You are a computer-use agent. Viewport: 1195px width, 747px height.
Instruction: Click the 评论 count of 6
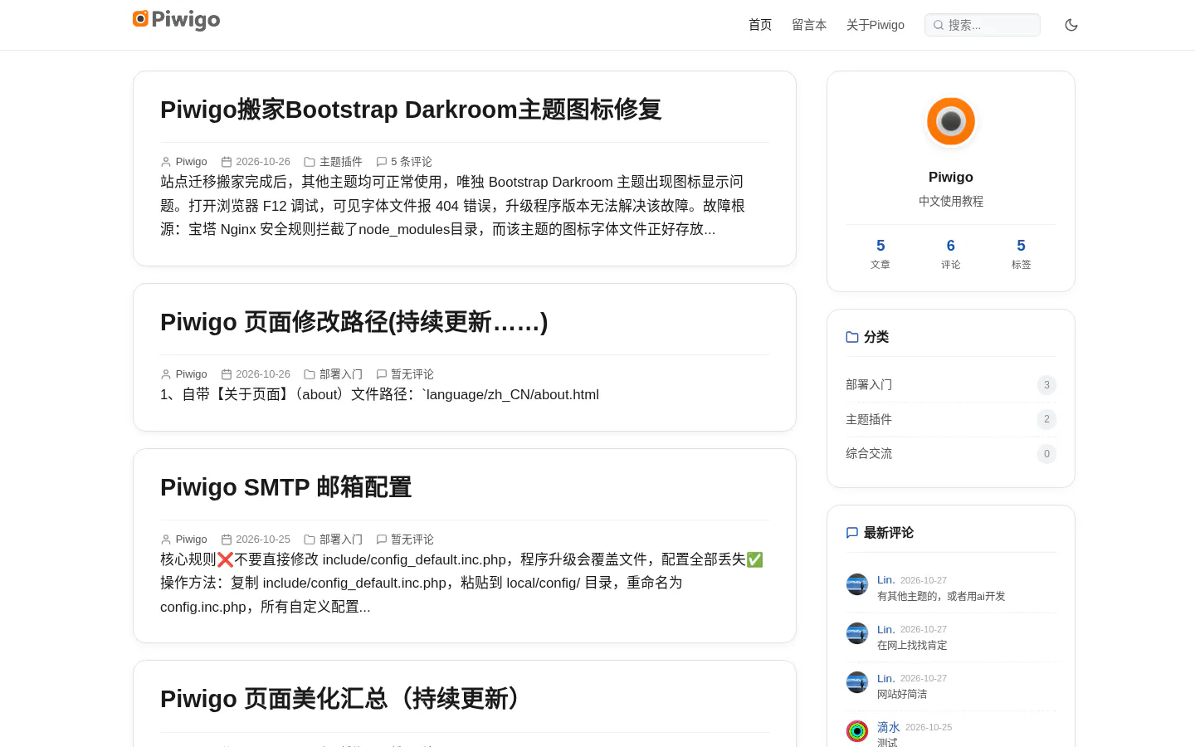(x=951, y=253)
